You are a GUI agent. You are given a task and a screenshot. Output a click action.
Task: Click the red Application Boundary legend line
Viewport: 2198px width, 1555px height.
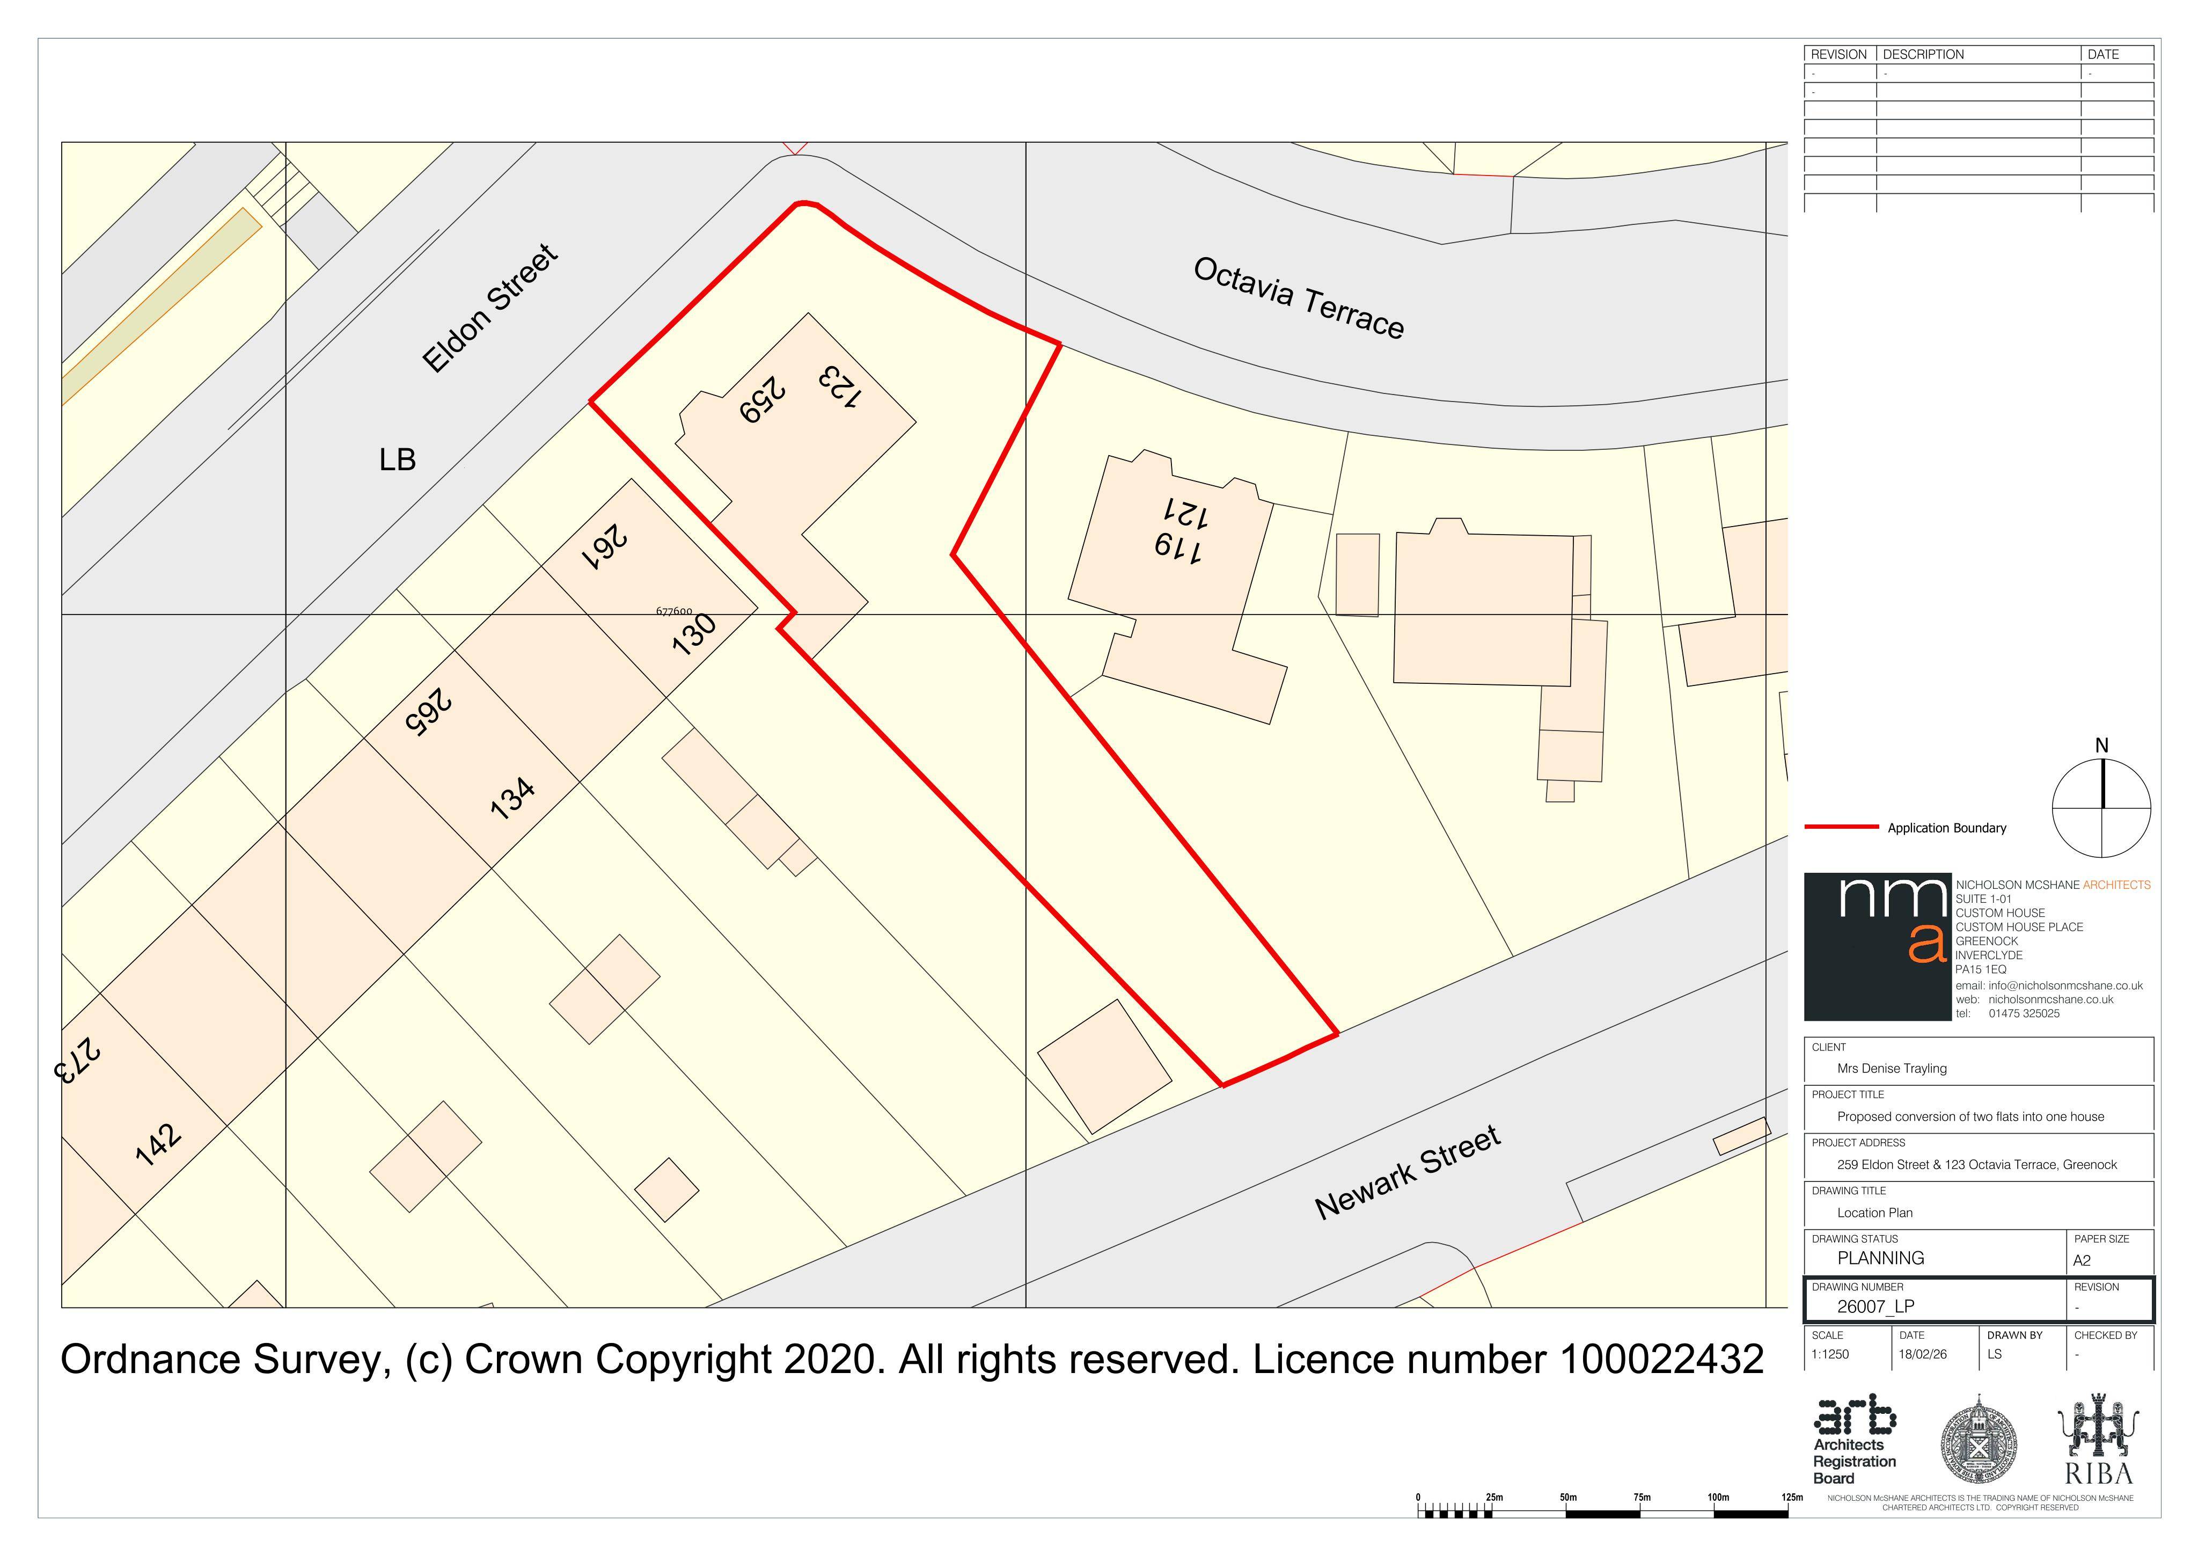tap(1841, 826)
